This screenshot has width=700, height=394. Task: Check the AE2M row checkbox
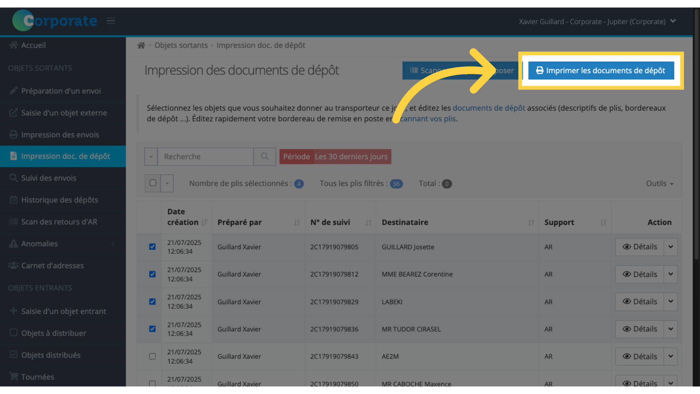(x=152, y=356)
